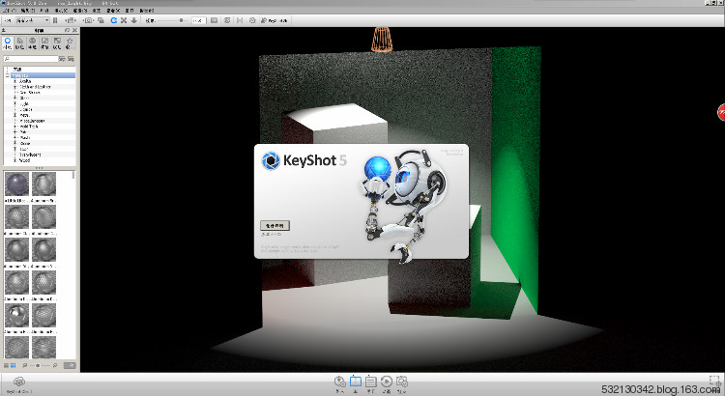Switch to the Colors library tab

(20, 42)
